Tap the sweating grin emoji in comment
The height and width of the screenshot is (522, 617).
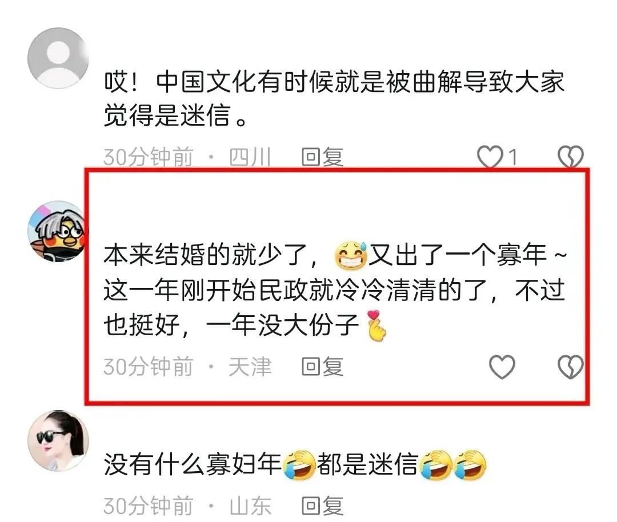click(x=351, y=255)
